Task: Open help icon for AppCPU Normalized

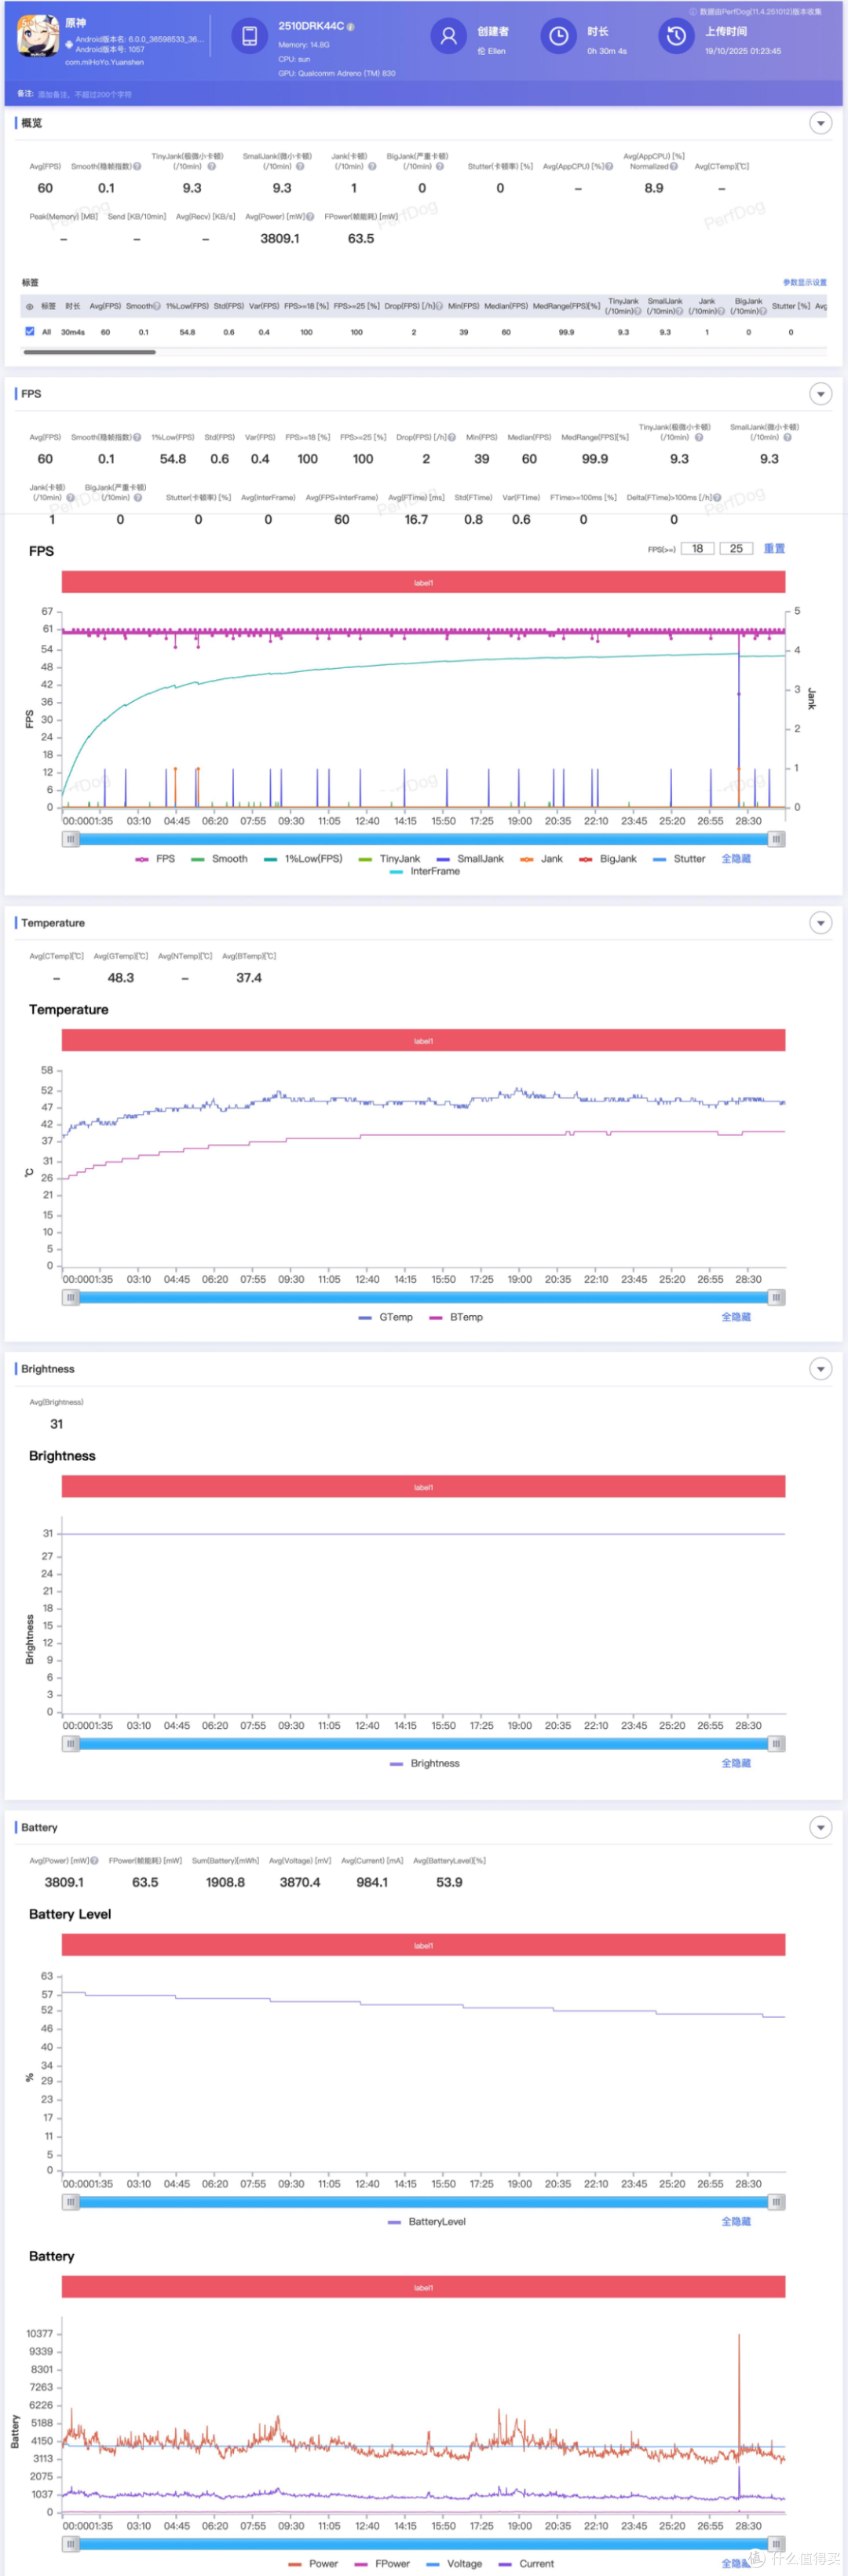Action: click(674, 167)
